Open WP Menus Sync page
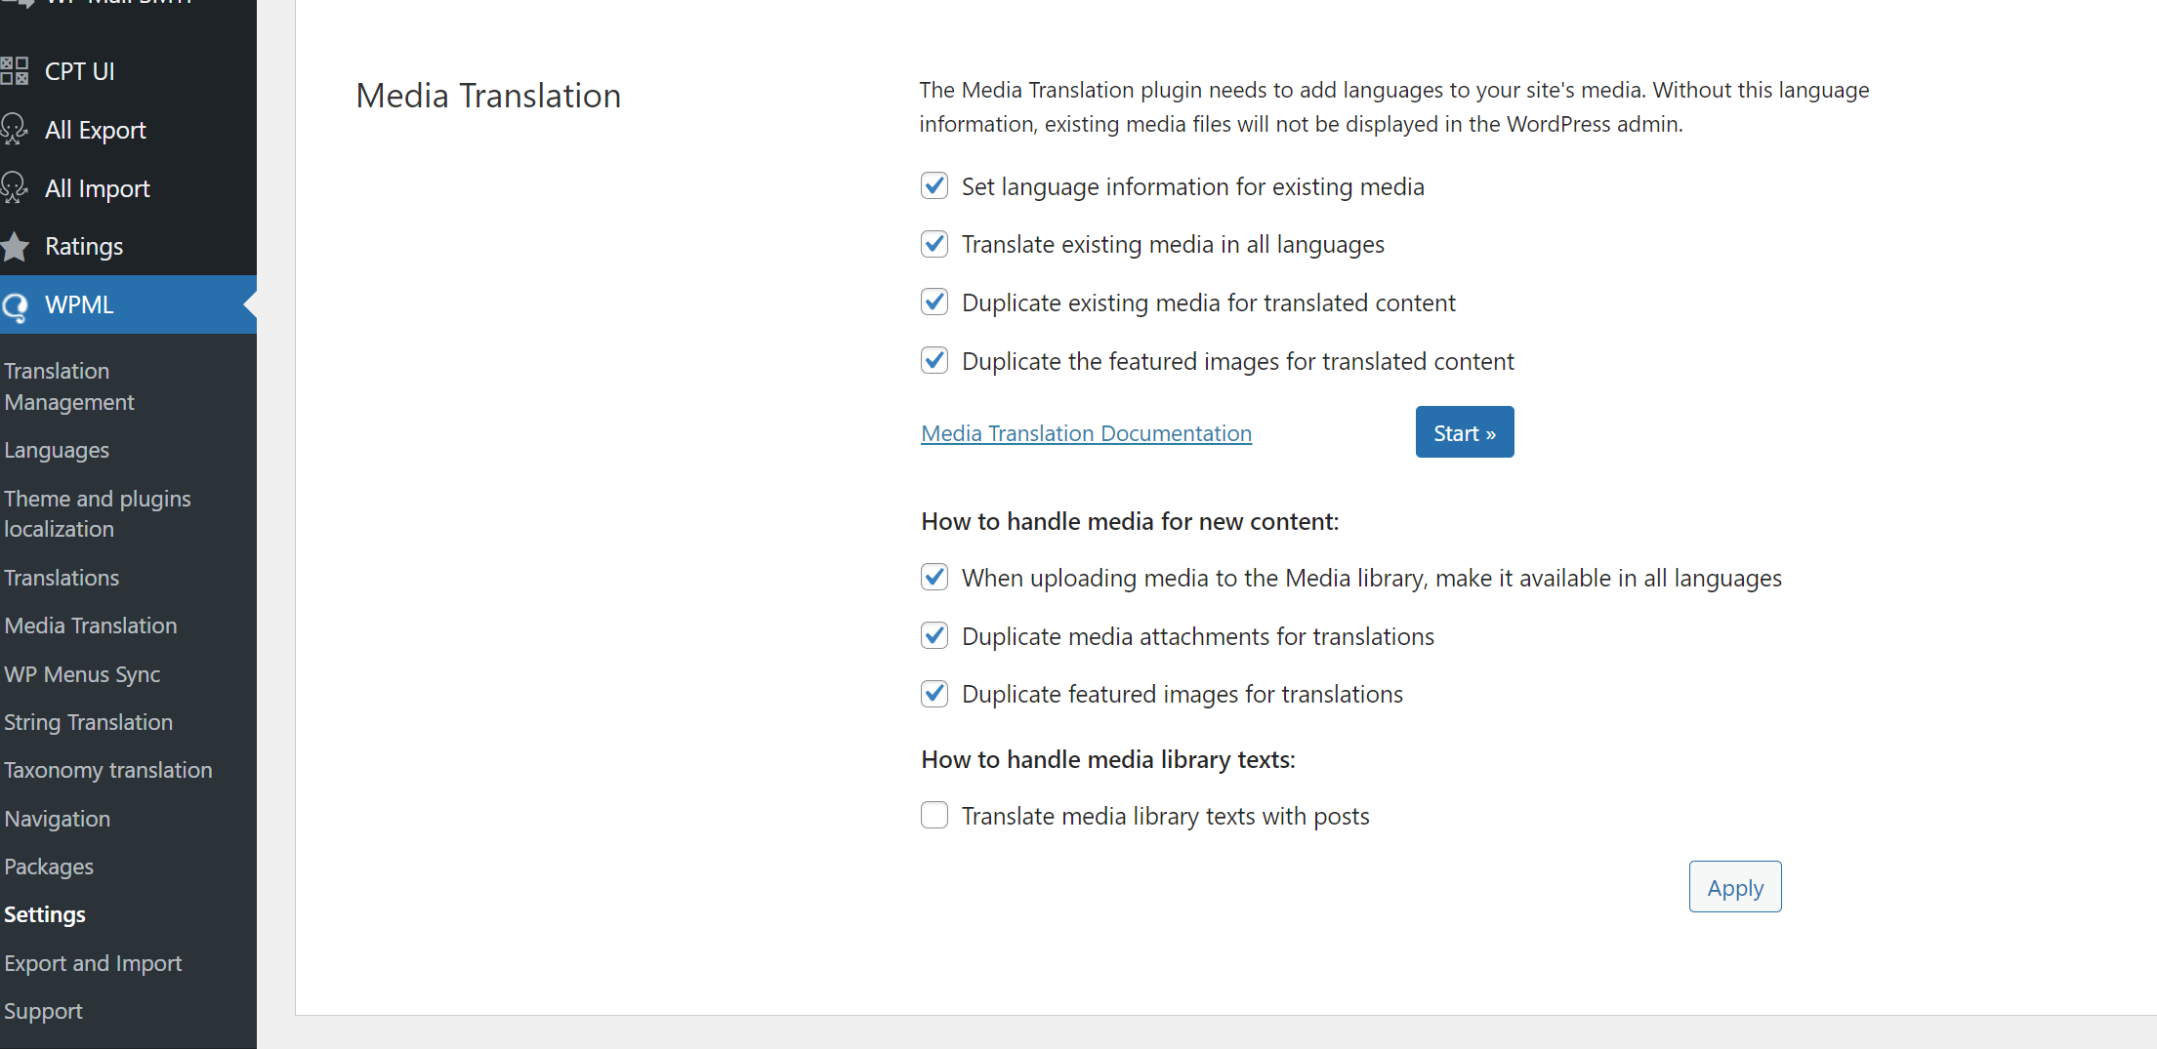 [82, 674]
